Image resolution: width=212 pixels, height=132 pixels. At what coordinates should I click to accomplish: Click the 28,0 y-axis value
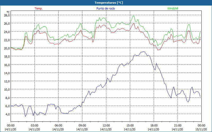(x=7, y=15)
